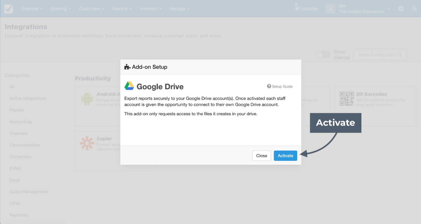Image resolution: width=421 pixels, height=224 pixels.
Task: Select the Other category
Action: tap(15, 203)
